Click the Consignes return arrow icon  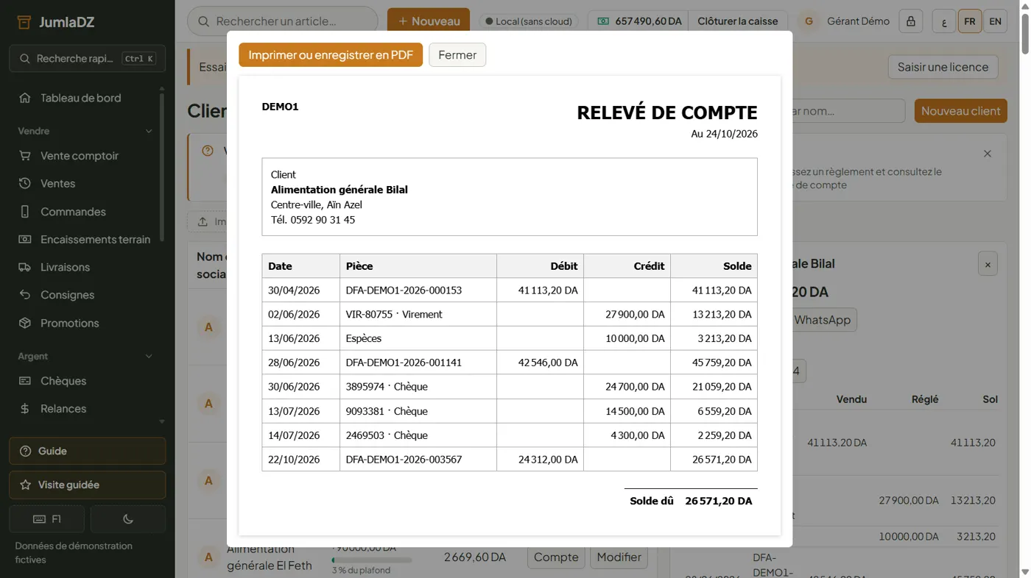click(25, 295)
